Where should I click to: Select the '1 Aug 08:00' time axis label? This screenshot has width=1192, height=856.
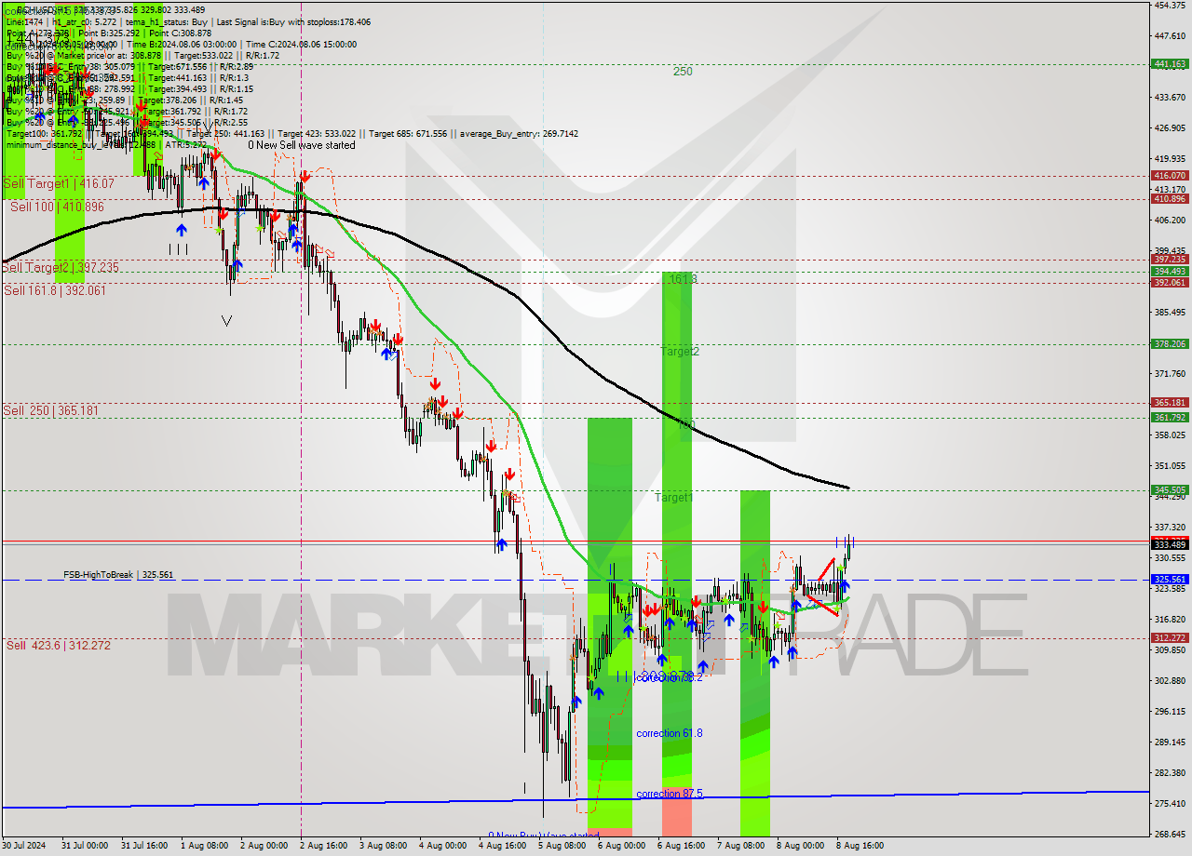pos(204,846)
